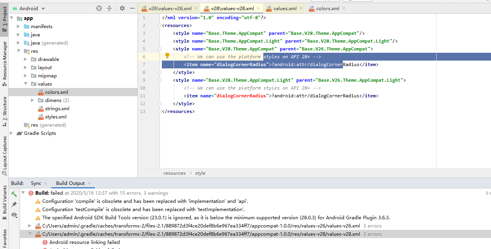Click the hammer rebuild icon in Build panel
This screenshot has width=491, height=249.
point(14,194)
